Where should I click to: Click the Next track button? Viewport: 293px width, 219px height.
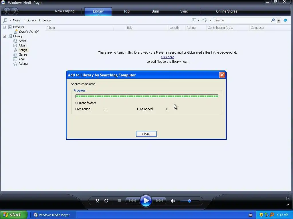point(159,200)
